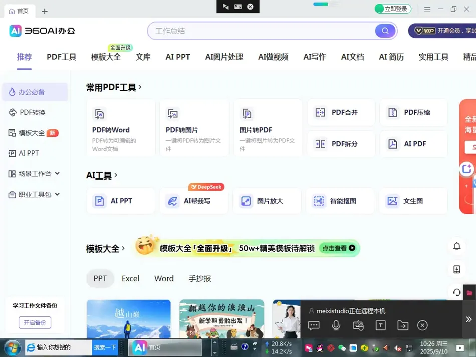Close the remote session with X icon
This screenshot has height=357, width=476.
(x=422, y=325)
